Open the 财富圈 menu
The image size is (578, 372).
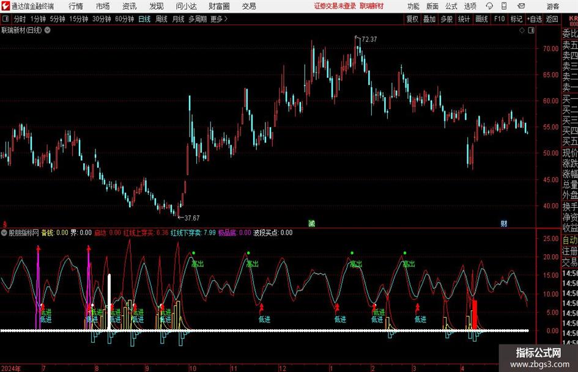(219, 6)
